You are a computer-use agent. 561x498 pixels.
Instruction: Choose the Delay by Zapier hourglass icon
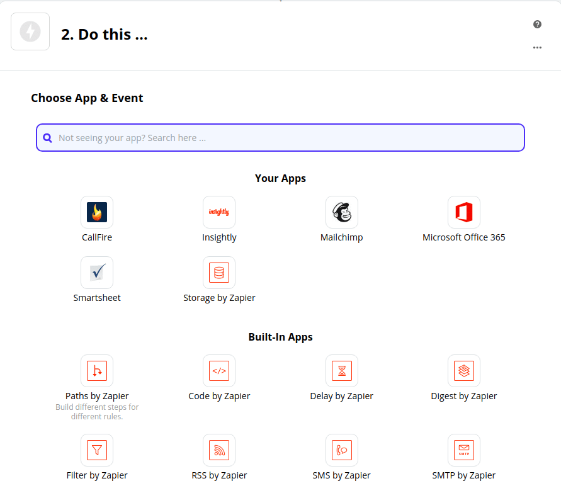tap(342, 371)
